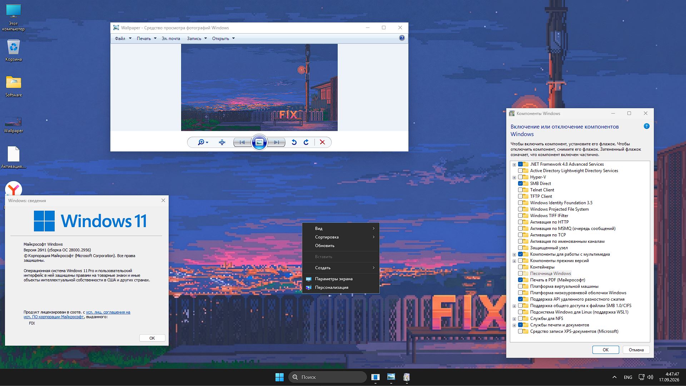
Task: Open zoom magnifier in Photo Viewer
Action: 203,142
